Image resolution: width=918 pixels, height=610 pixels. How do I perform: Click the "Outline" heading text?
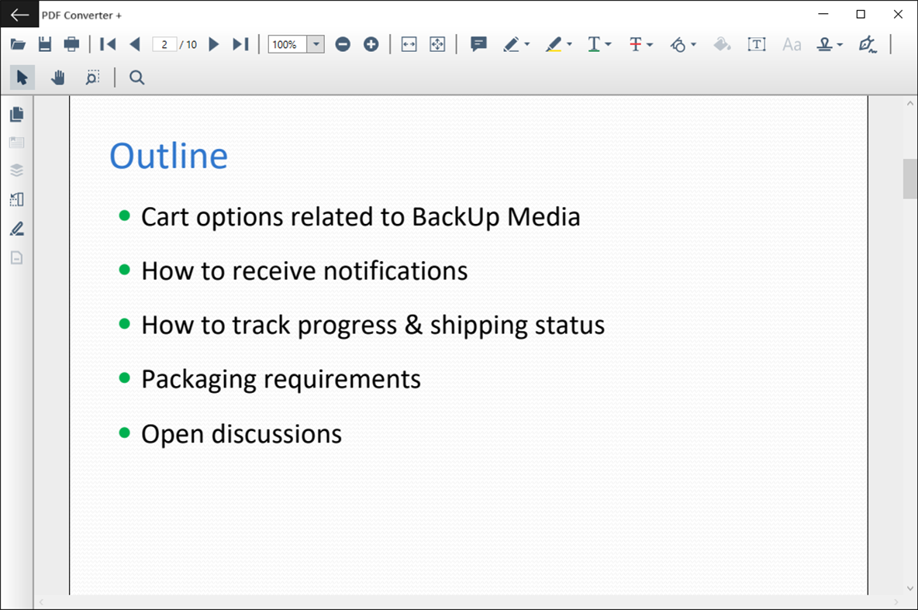click(x=168, y=156)
